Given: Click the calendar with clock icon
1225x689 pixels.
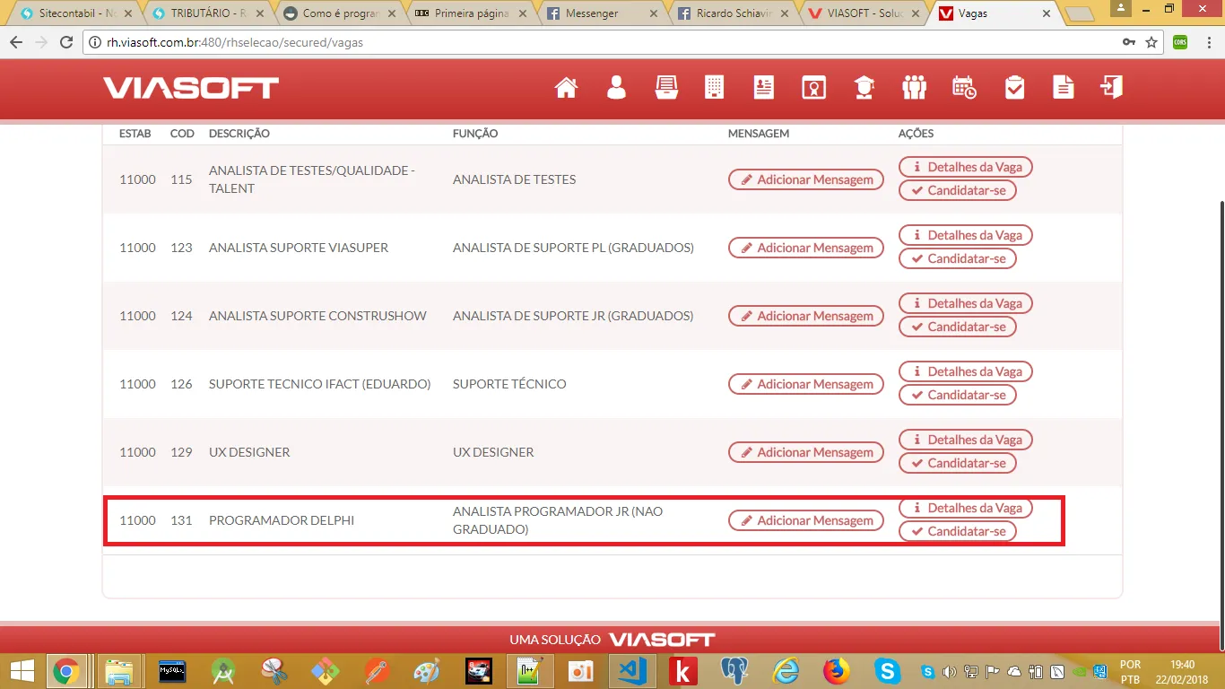Looking at the screenshot, I should (x=964, y=87).
